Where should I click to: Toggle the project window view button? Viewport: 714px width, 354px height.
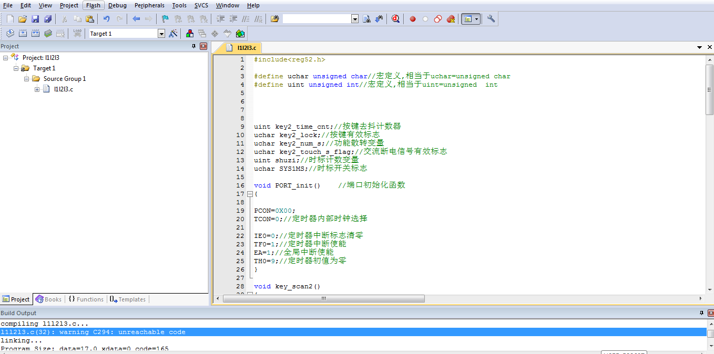click(467, 19)
